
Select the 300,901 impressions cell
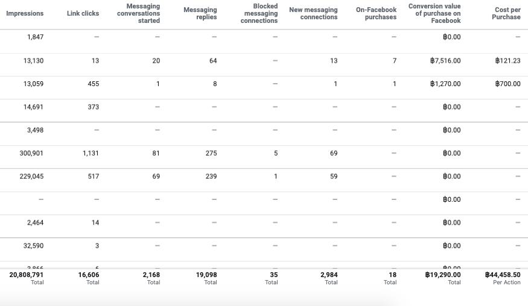point(31,154)
